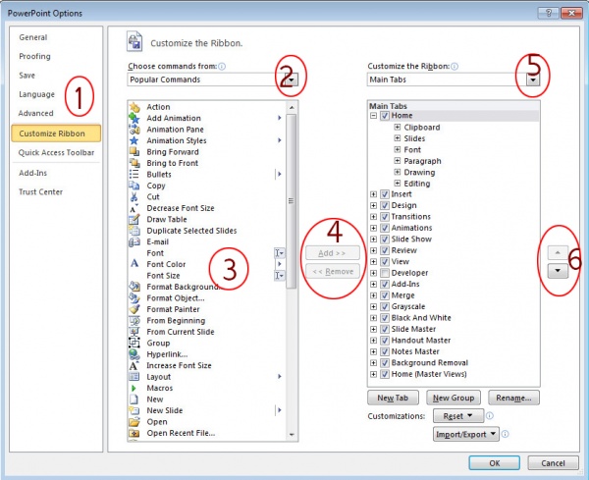This screenshot has width=589, height=480.
Task: Click the Macros play icon
Action: click(134, 388)
